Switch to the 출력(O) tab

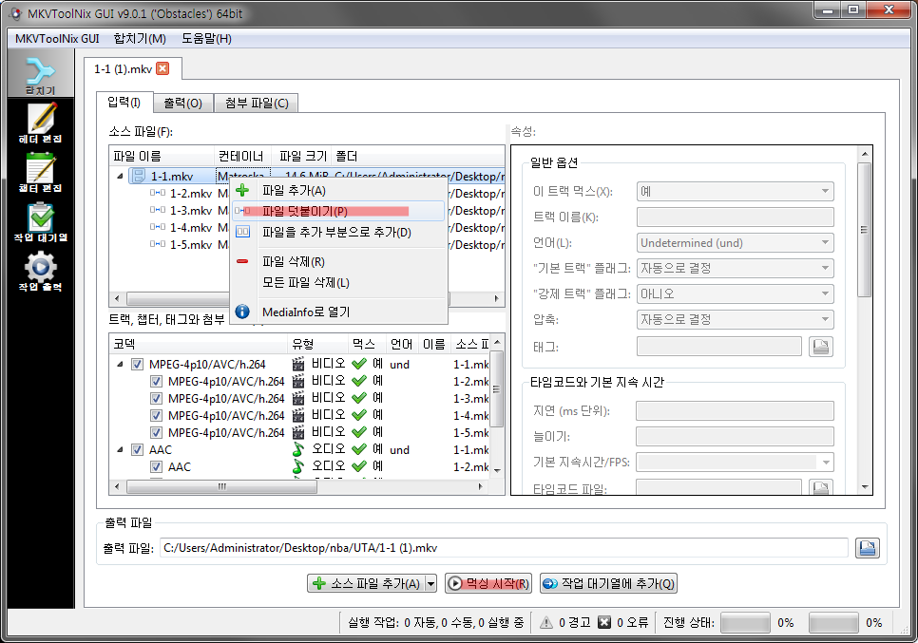[182, 103]
